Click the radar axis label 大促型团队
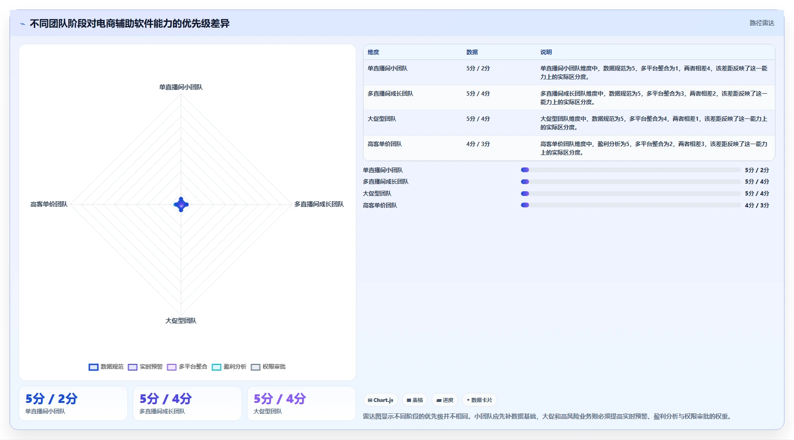Viewport: 794px width, 440px height. (x=181, y=321)
